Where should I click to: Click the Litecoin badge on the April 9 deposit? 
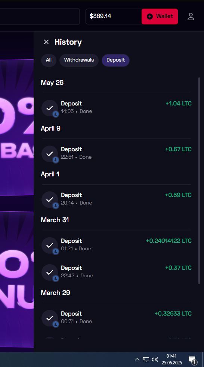click(x=56, y=160)
